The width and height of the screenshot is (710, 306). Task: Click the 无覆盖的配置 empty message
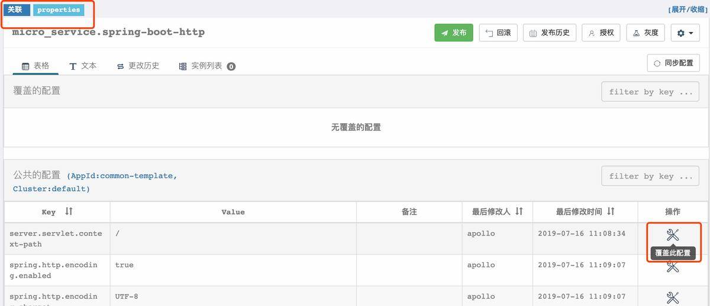click(x=356, y=127)
